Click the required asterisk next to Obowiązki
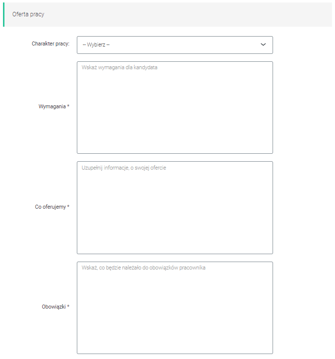The image size is (335, 359). click(68, 307)
